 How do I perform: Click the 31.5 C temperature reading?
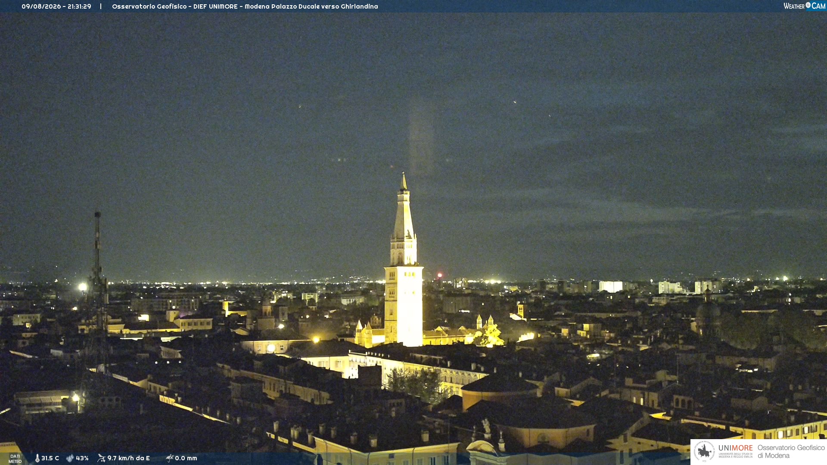[50, 458]
